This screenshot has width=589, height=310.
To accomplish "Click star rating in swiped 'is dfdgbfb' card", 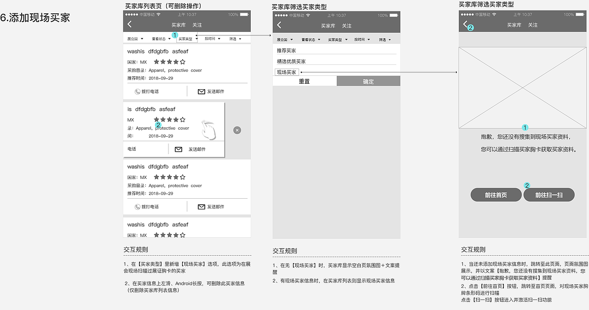I will click(169, 120).
